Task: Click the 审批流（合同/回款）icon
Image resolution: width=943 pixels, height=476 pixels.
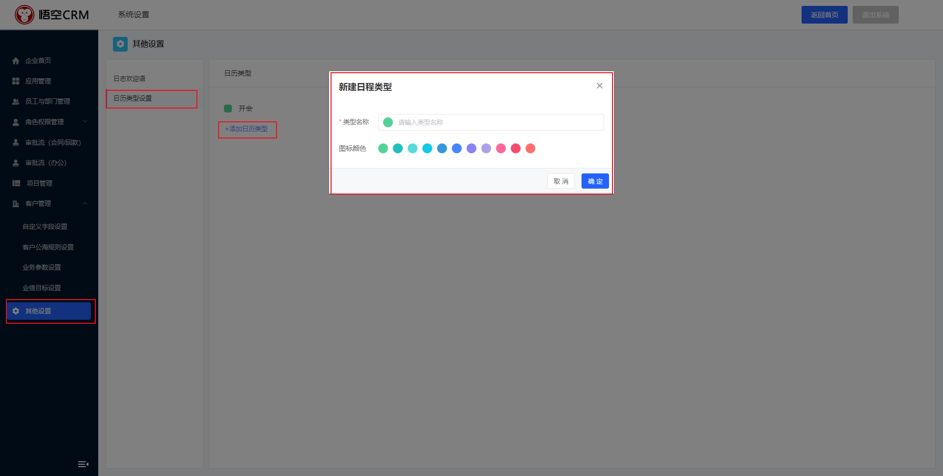Action: tap(16, 142)
